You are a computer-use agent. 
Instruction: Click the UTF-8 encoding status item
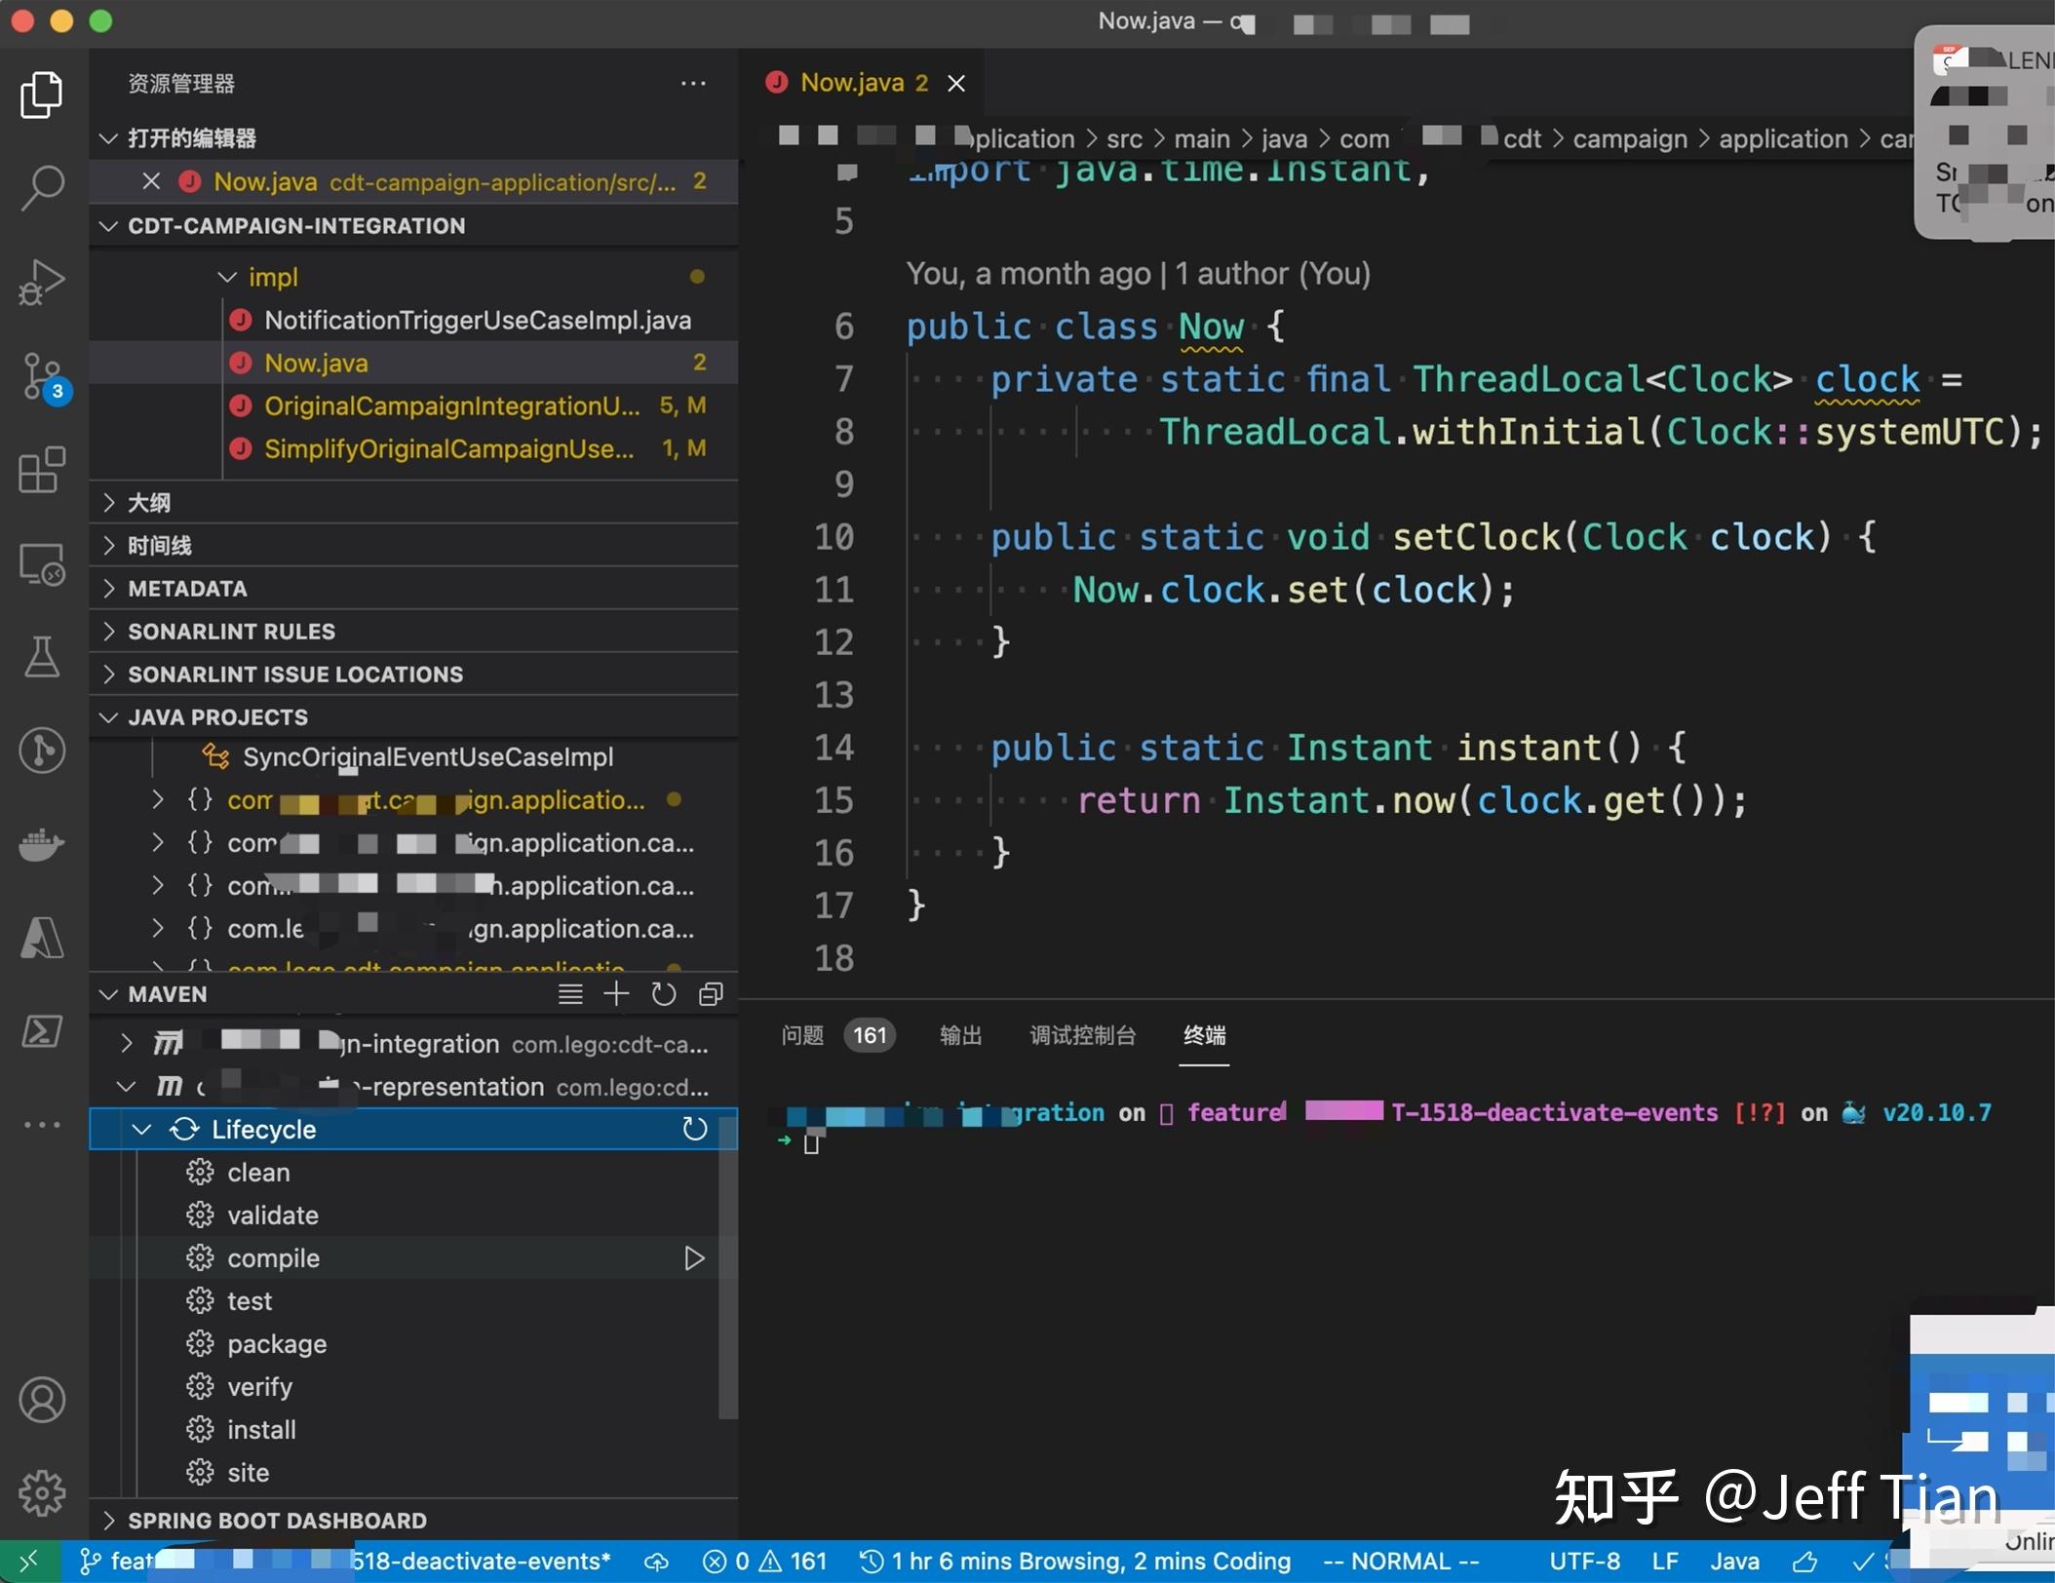pos(1584,1562)
